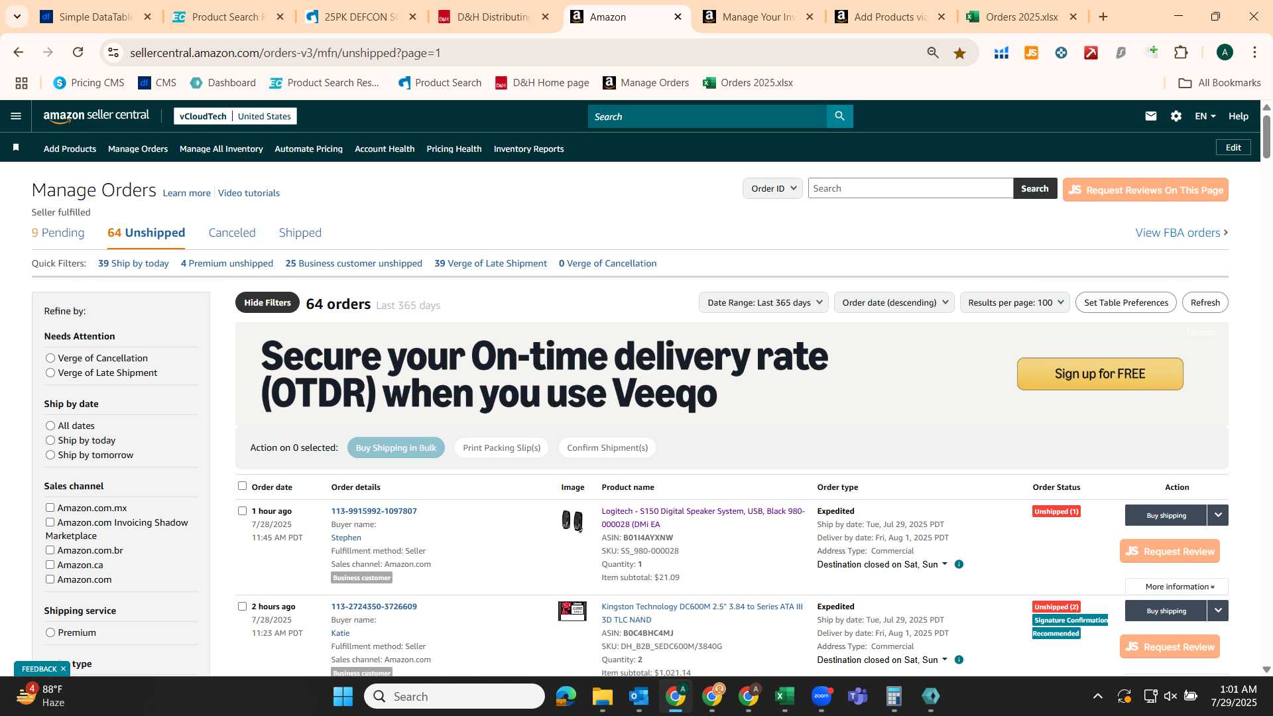1273x716 pixels.
Task: Expand the first order's Buy shipping arrow dropdown
Action: pos(1217,515)
